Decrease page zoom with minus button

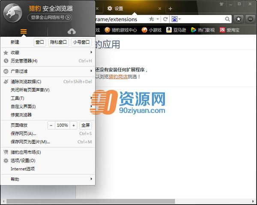coord(51,125)
